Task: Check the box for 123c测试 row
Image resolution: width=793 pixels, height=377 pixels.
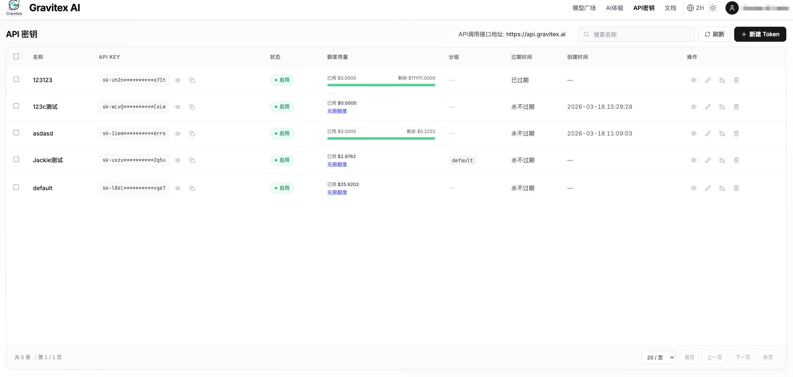Action: [x=16, y=106]
